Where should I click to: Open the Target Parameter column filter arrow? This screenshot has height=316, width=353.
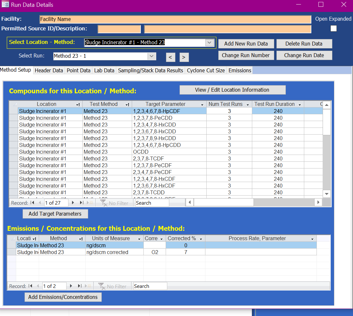coord(202,105)
